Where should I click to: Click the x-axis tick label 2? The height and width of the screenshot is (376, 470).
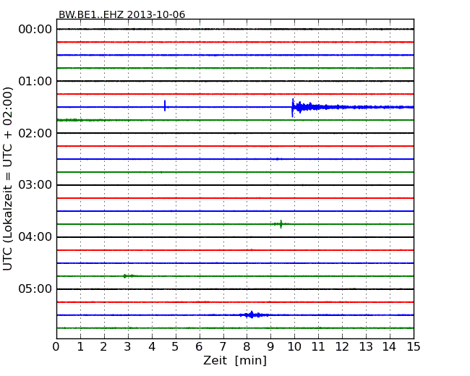coord(103,347)
